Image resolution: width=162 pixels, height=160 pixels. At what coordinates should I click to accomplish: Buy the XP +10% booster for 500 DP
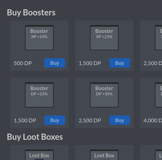click(55, 63)
